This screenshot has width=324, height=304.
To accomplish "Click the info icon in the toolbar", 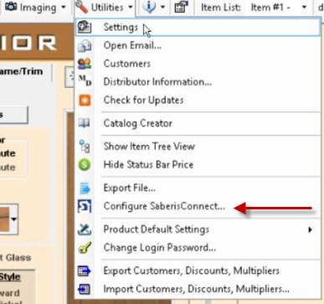I will coord(149,7).
